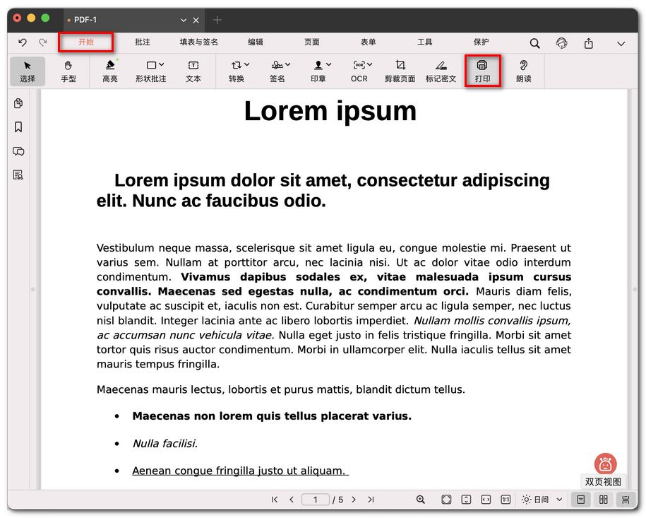Image resolution: width=646 pixels, height=518 pixels.
Task: Show the page thumbnails sidebar panel
Action: (18, 103)
